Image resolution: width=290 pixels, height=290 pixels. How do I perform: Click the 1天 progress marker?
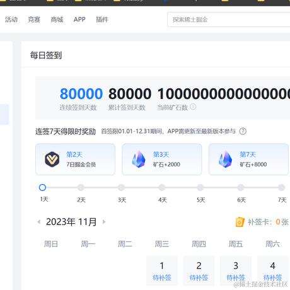tap(42, 187)
